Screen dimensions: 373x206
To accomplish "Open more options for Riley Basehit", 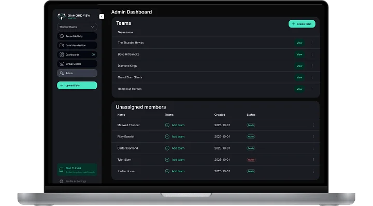I will pyautogui.click(x=313, y=136).
